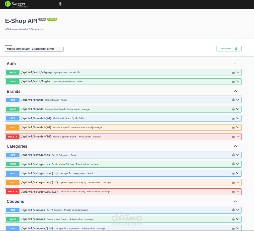The image size is (254, 231).
Task: Click the PUT brands {id} endpoint path
Action: pos(36,127)
